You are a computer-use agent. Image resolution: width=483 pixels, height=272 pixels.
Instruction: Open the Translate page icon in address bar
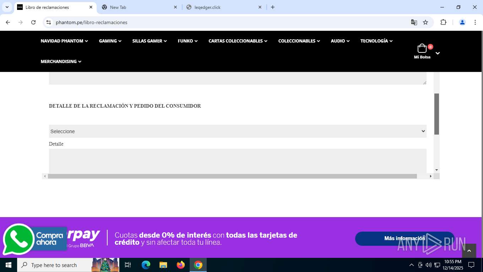(414, 22)
